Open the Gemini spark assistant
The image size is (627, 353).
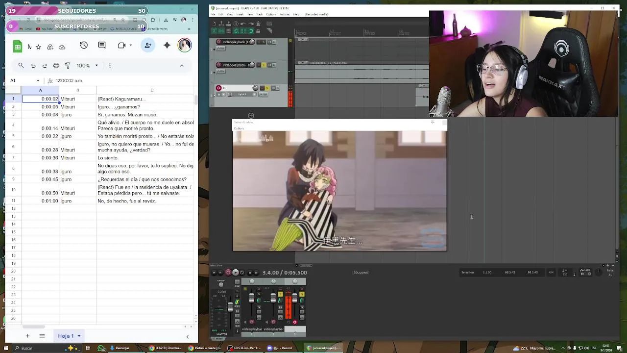point(167,45)
